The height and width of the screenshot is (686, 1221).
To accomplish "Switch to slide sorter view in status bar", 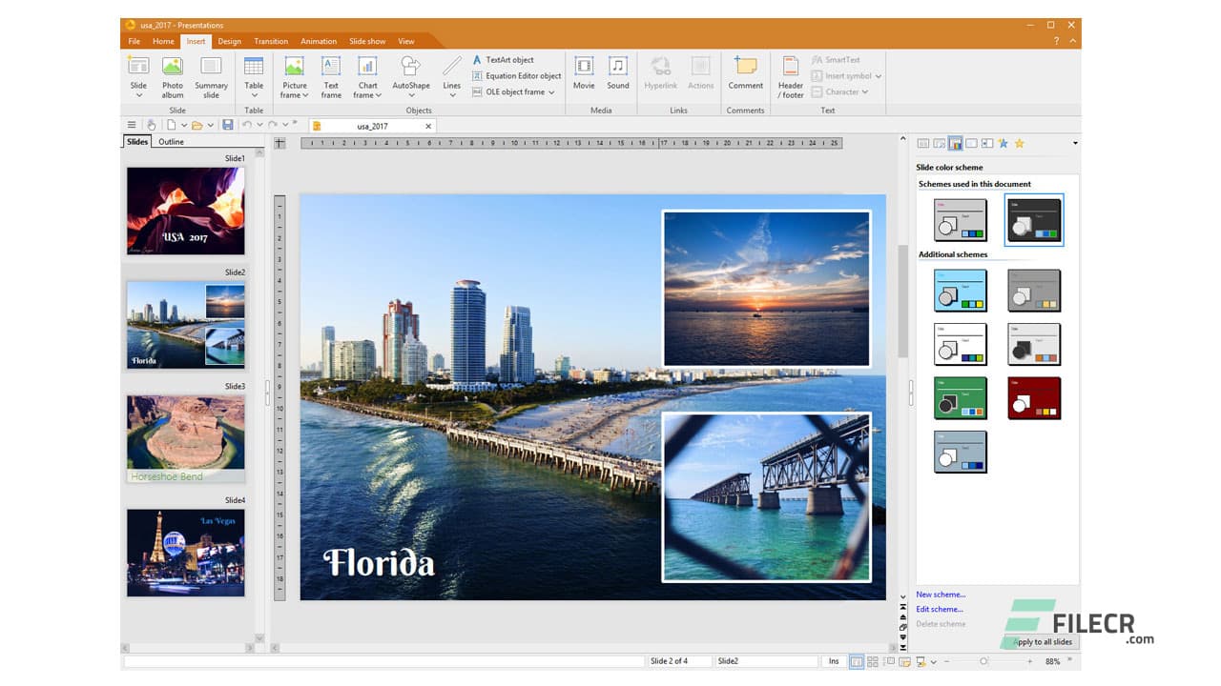I will (873, 661).
